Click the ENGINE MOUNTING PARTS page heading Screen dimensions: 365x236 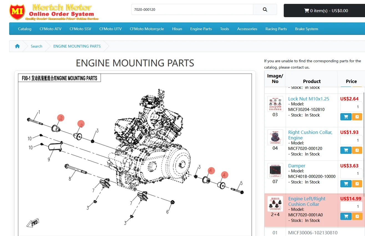(x=135, y=63)
